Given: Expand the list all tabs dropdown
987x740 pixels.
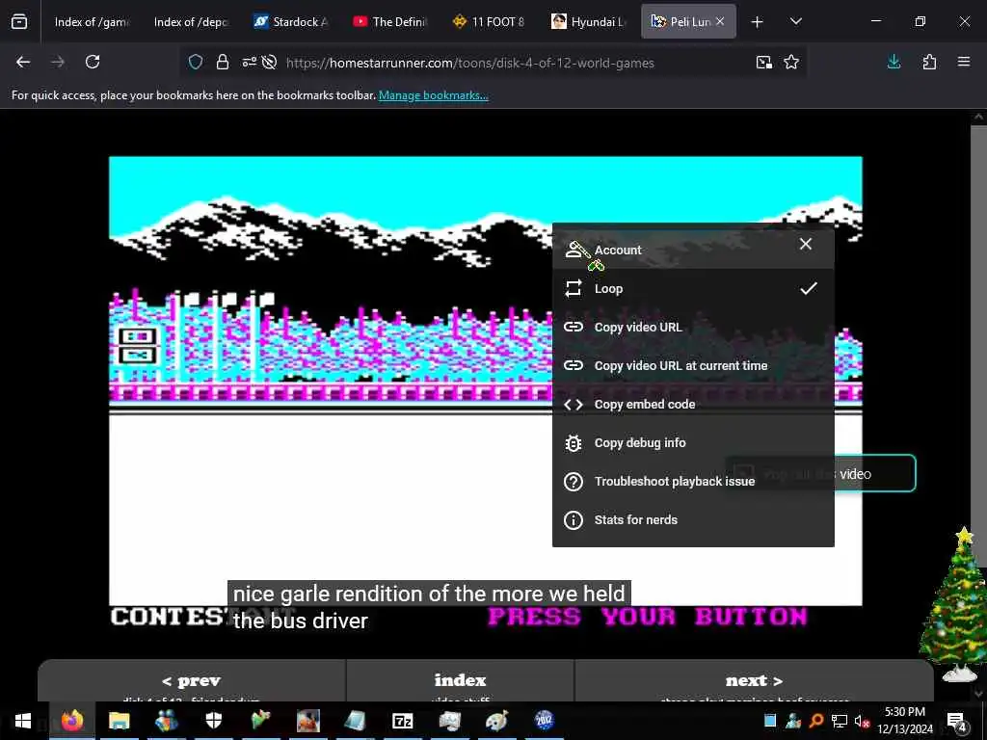Looking at the screenshot, I should 796,22.
